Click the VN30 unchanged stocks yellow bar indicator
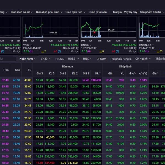 [43, 51]
